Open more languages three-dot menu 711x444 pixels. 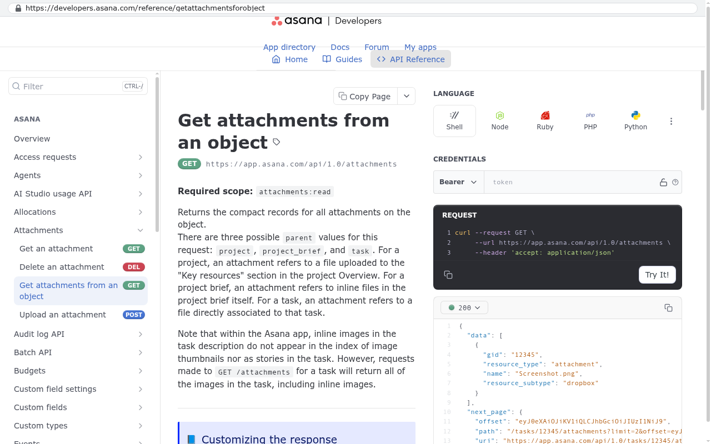coord(671,121)
